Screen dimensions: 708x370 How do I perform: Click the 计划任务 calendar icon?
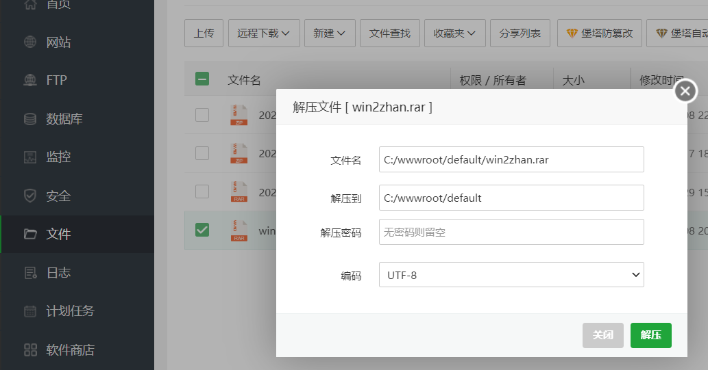coord(30,311)
